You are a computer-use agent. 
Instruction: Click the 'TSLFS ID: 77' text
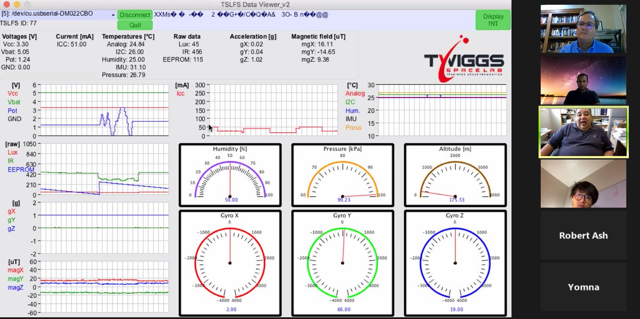pos(18,23)
